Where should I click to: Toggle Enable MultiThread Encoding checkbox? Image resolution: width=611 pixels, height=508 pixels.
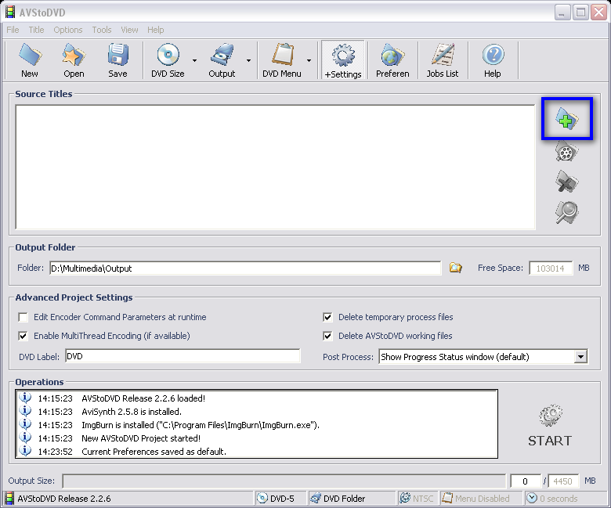tap(23, 336)
